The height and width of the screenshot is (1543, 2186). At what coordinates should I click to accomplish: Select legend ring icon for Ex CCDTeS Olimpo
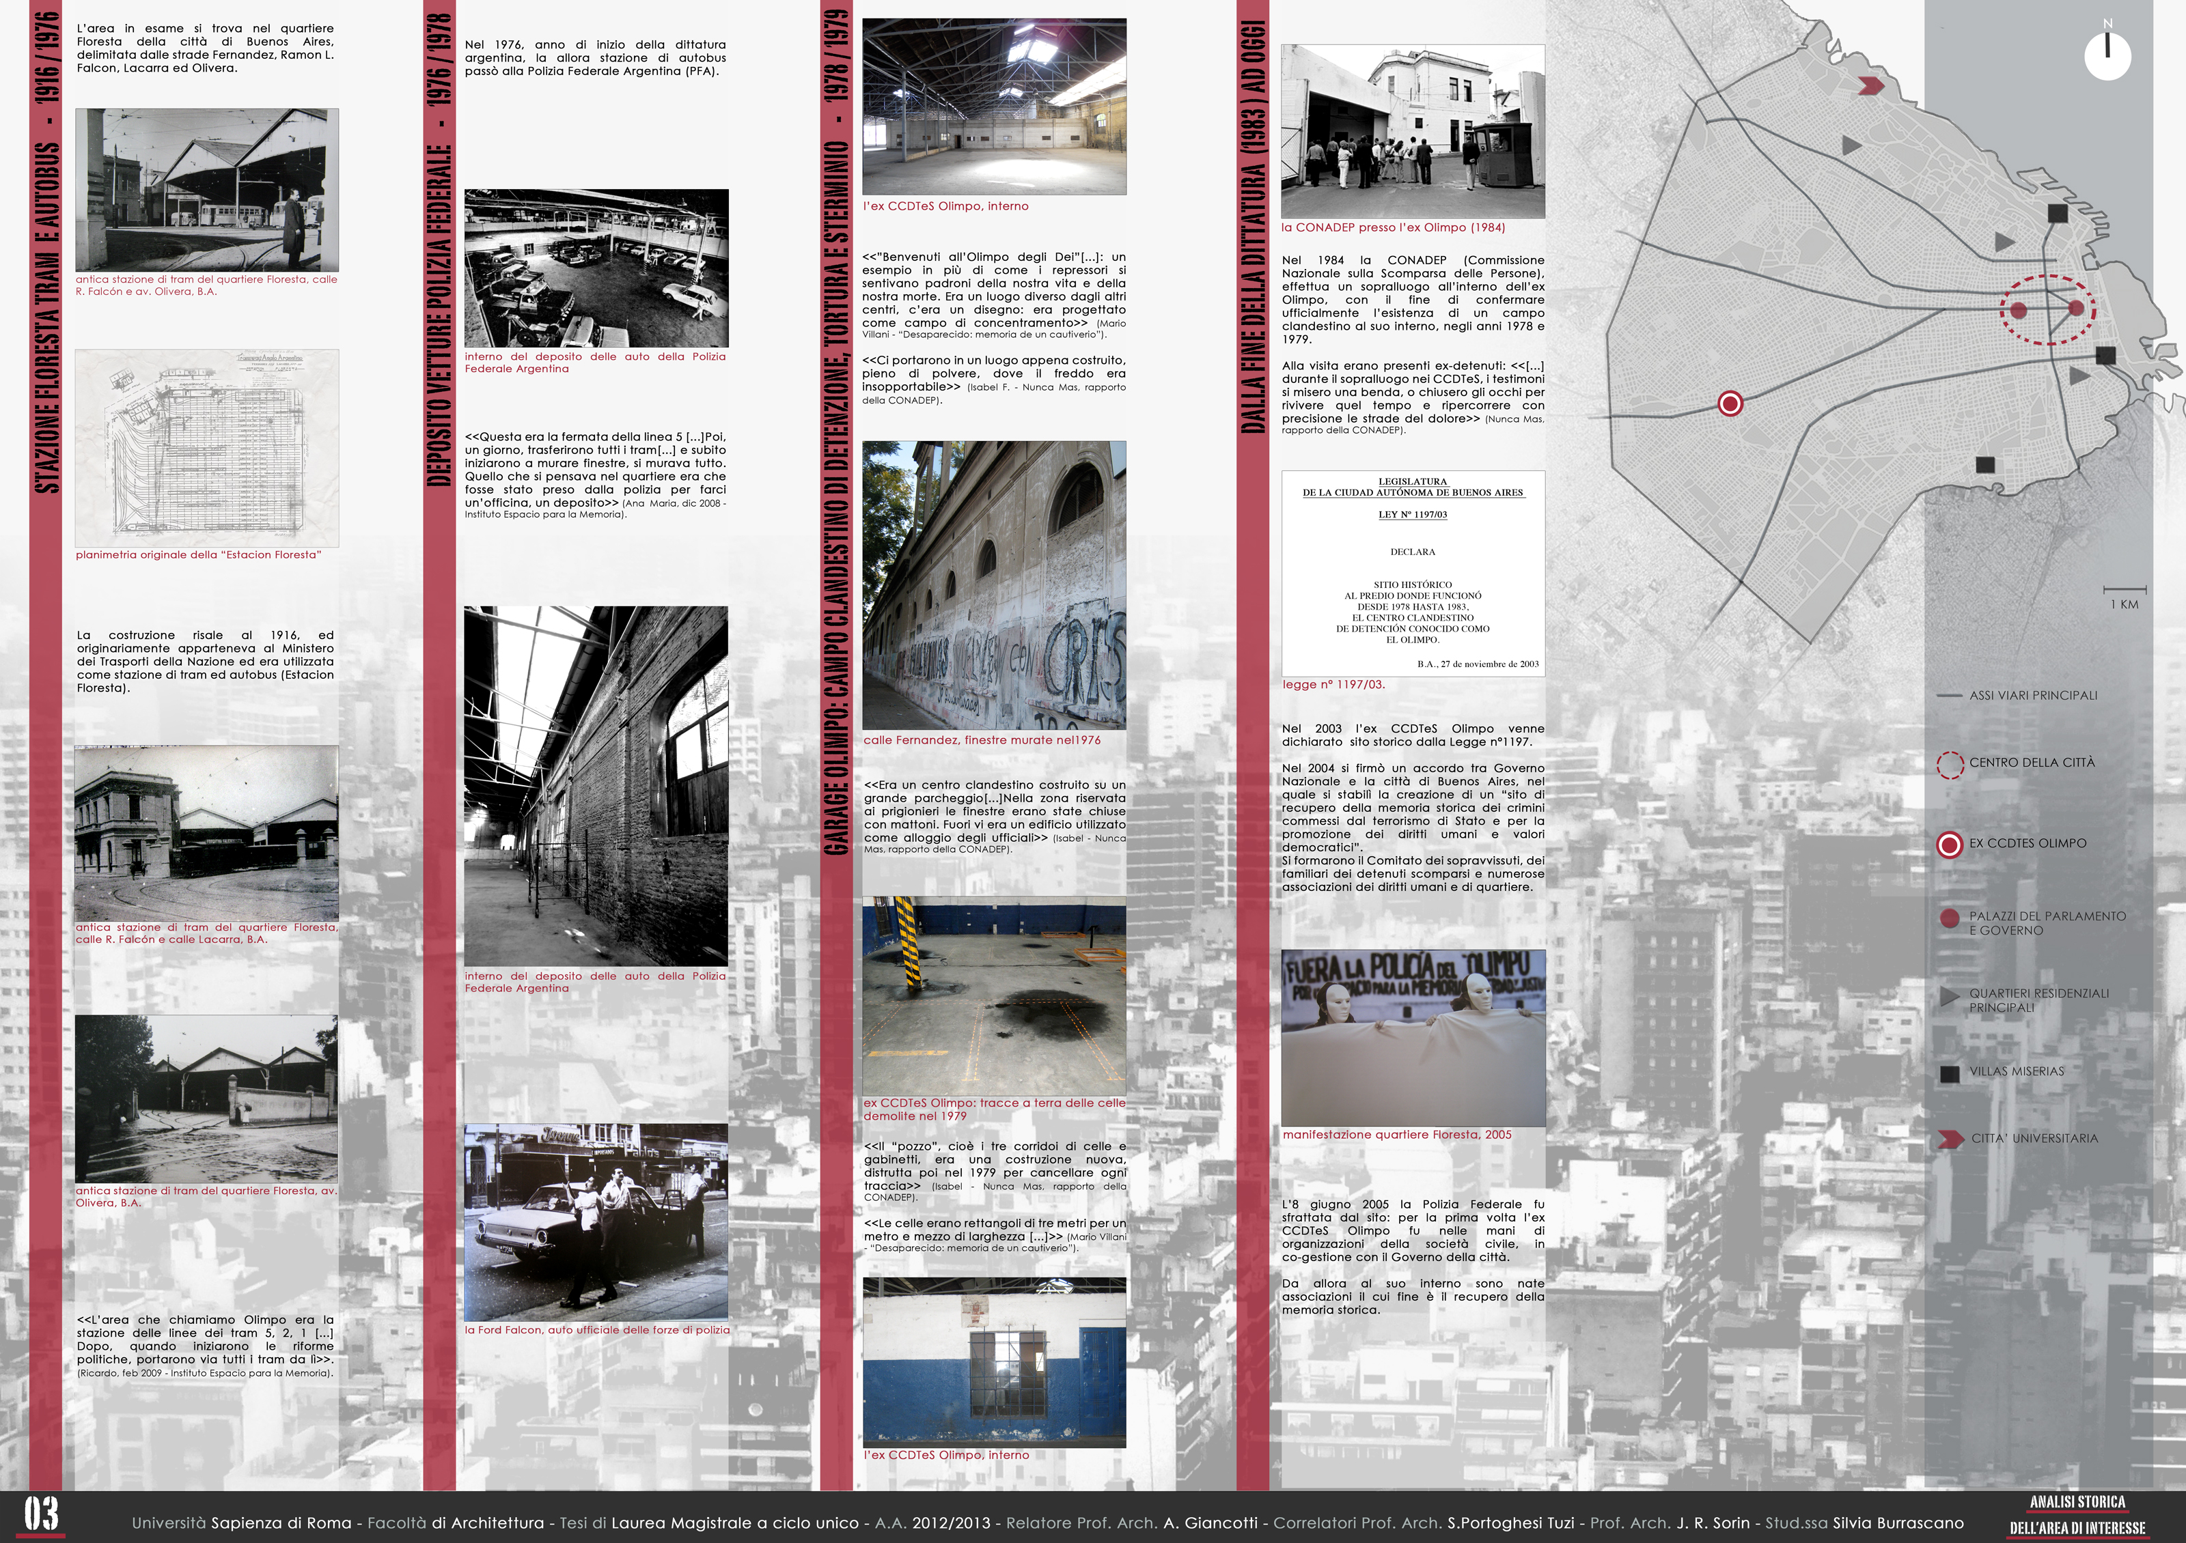click(1950, 845)
